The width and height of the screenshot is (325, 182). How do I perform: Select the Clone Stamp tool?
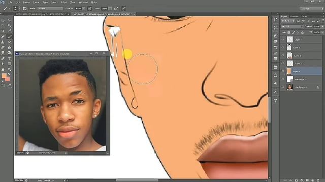tap(3, 42)
